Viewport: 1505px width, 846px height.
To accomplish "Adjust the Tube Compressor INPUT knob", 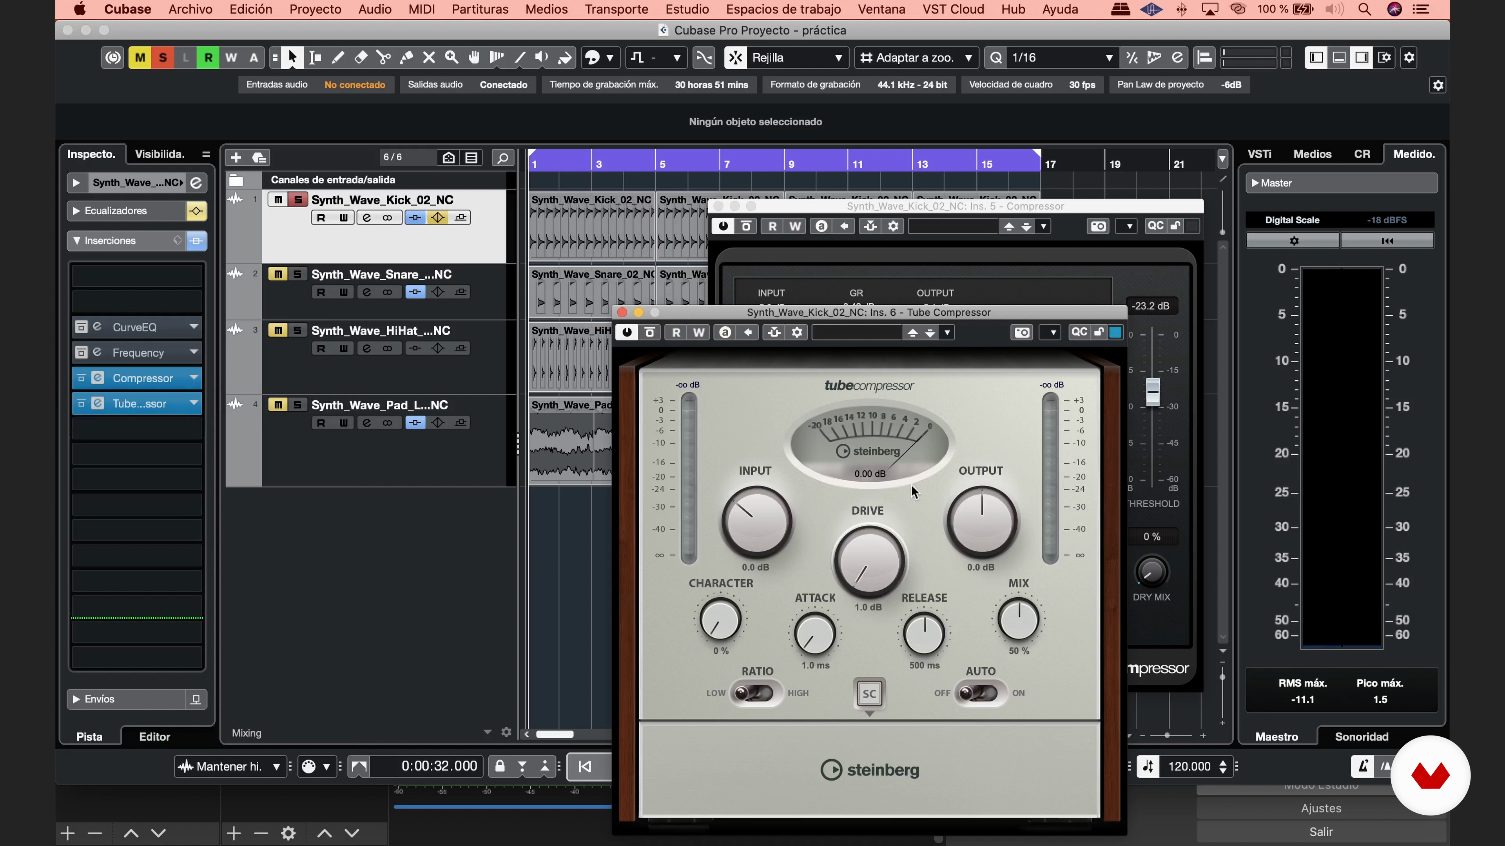I will coord(756,521).
